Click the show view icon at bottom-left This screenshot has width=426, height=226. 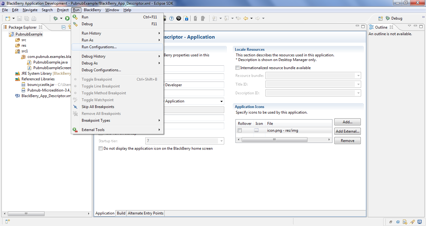7,222
